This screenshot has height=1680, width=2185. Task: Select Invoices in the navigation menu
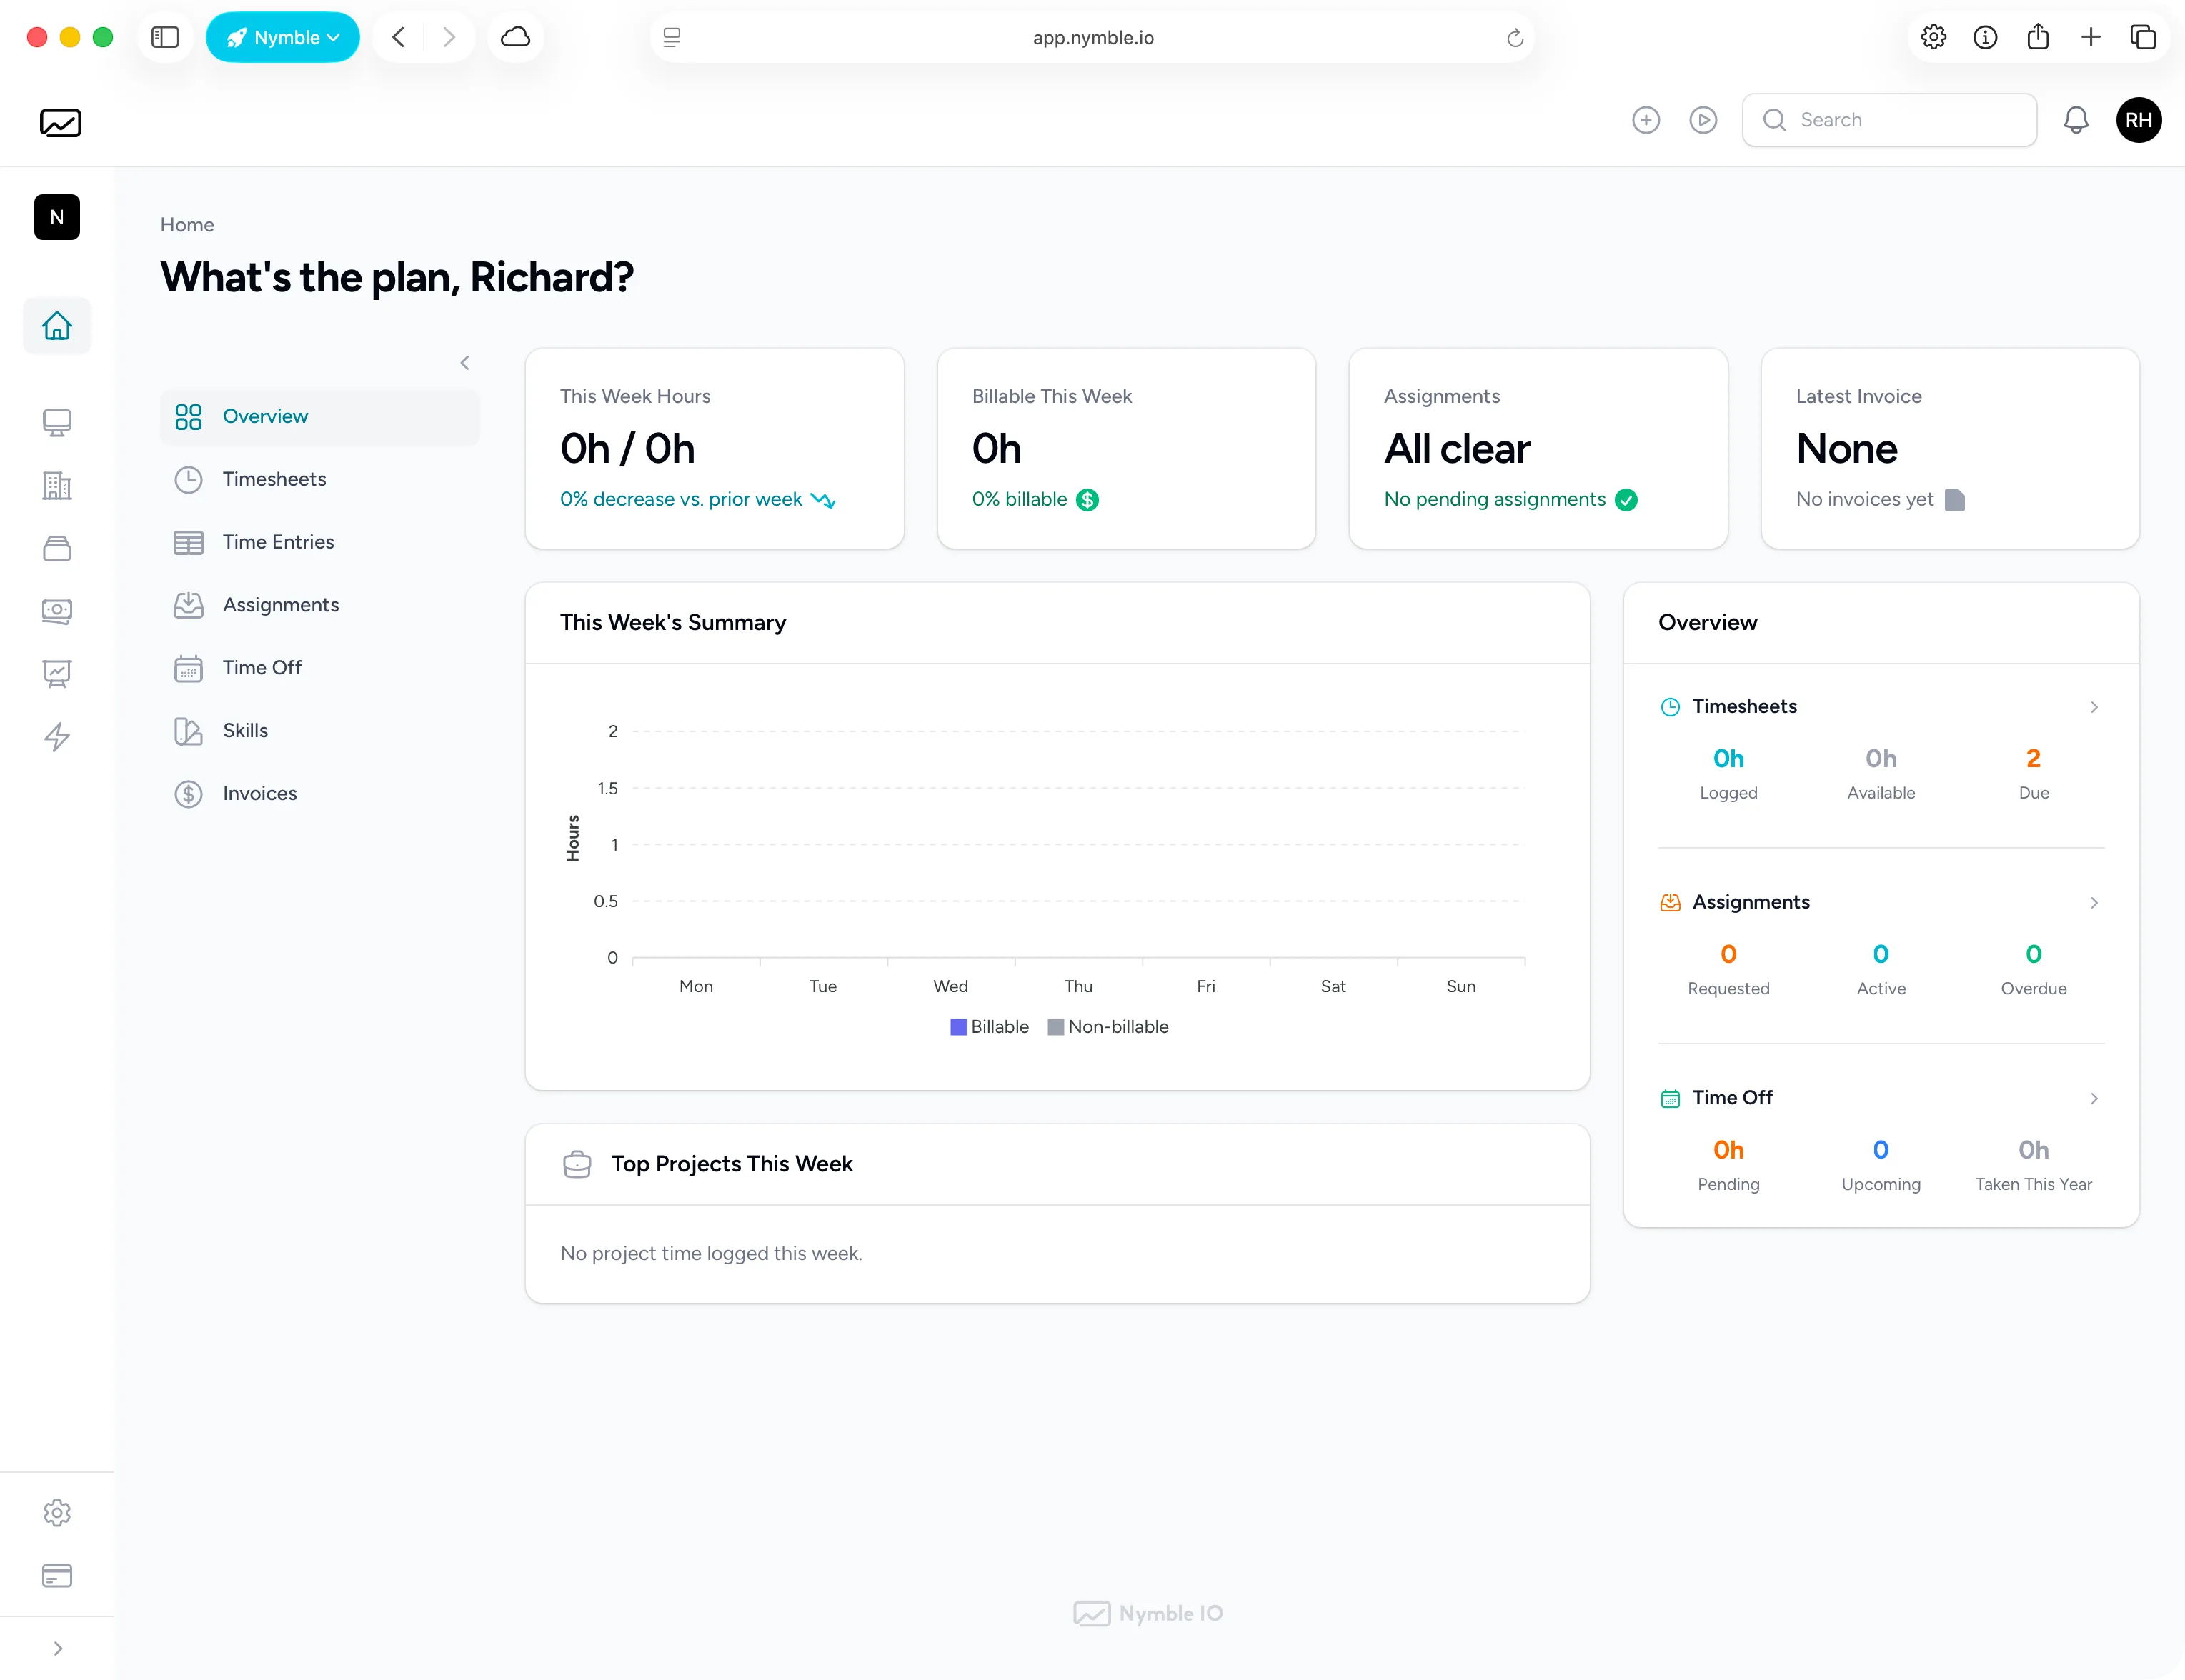[259, 793]
